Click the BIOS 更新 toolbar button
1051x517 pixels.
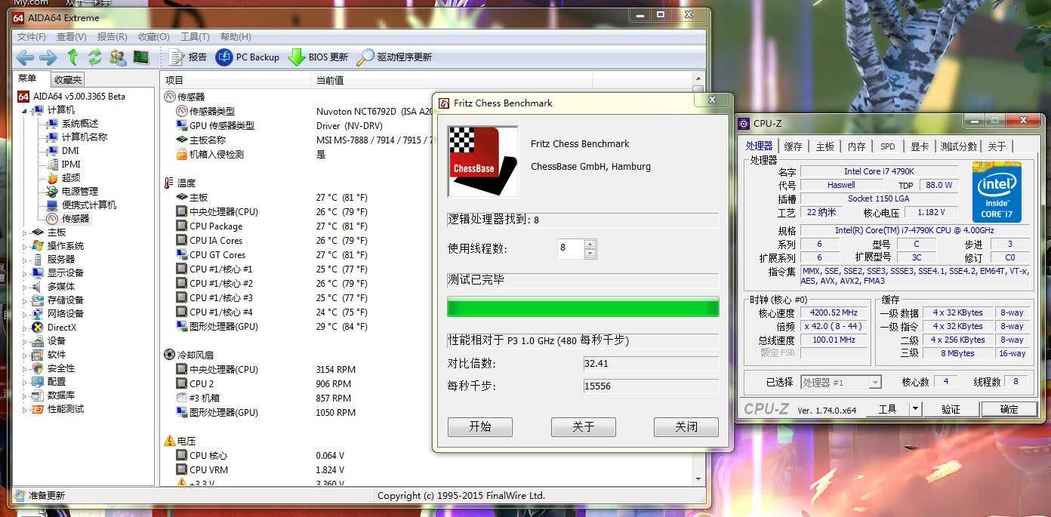point(318,57)
